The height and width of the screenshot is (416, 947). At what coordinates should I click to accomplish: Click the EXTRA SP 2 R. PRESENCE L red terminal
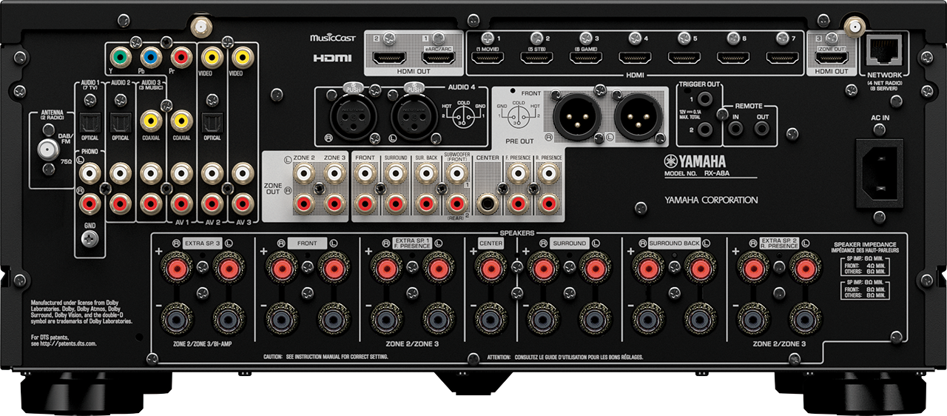(x=805, y=269)
